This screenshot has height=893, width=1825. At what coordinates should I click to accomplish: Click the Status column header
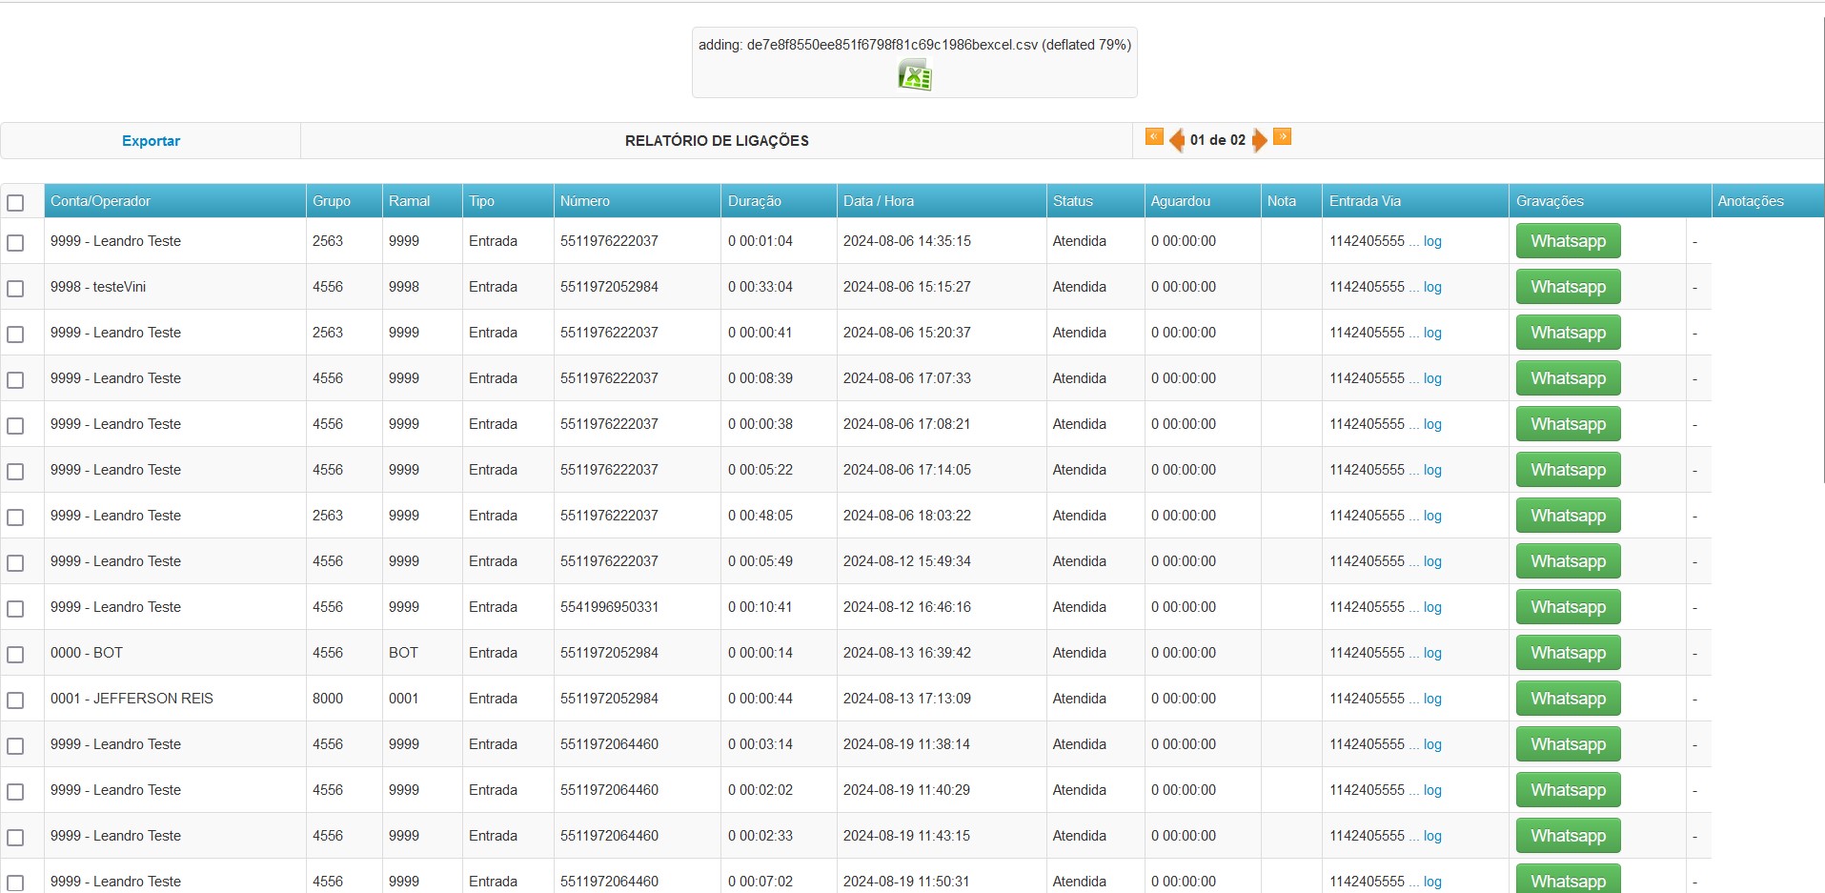coord(1072,201)
